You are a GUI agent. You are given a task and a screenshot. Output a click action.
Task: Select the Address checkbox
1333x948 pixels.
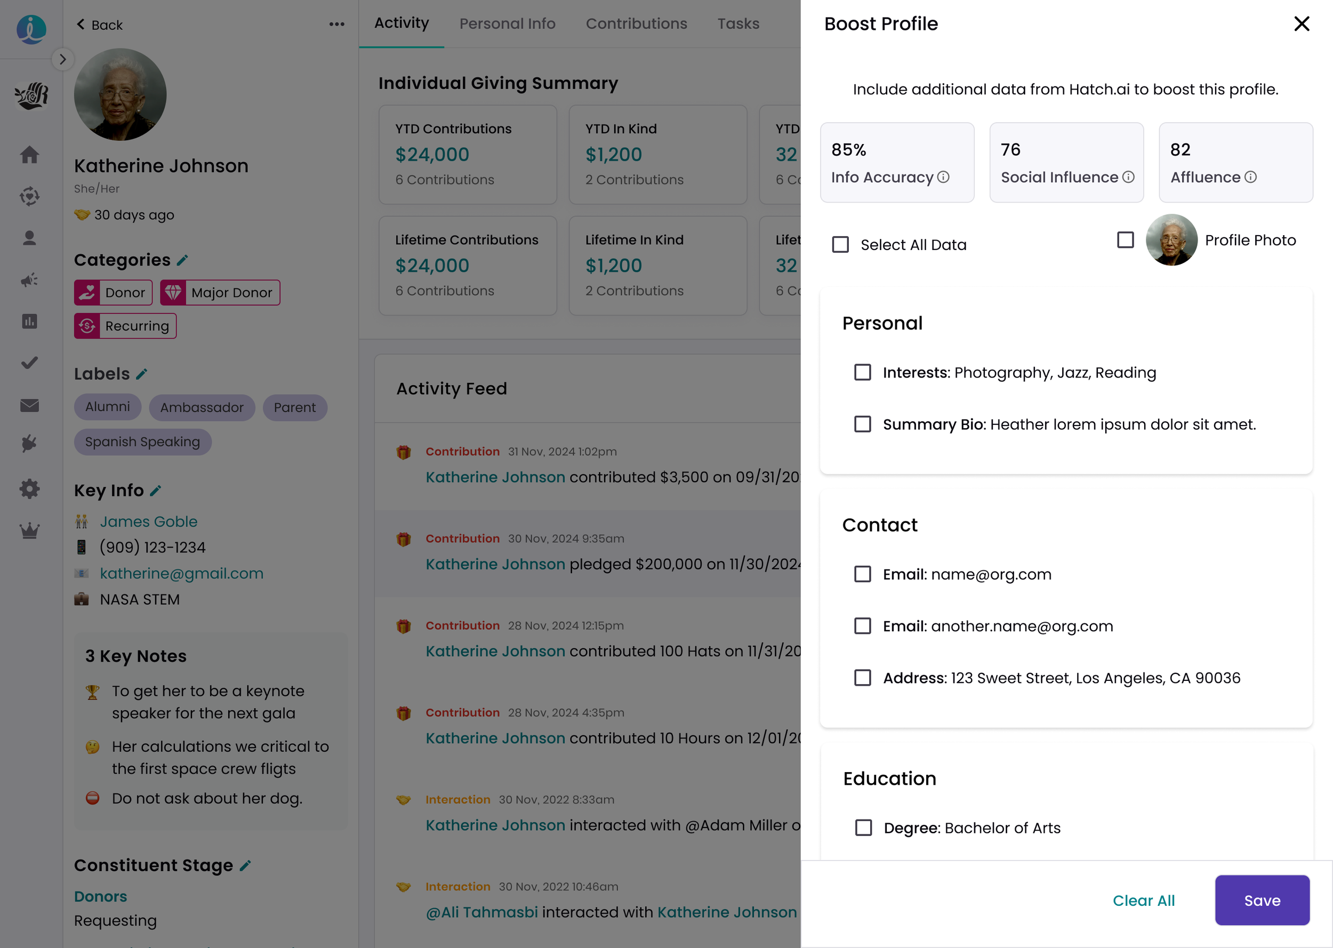(862, 678)
